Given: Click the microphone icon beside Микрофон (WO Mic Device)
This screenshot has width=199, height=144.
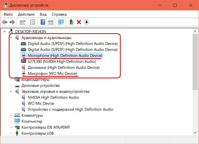Looking at the screenshot, I should point(23,73).
